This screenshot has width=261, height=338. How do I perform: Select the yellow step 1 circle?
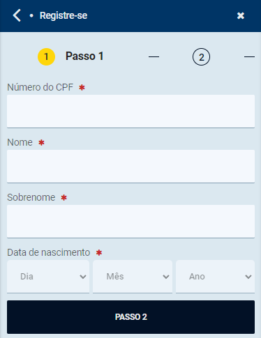pos(46,56)
